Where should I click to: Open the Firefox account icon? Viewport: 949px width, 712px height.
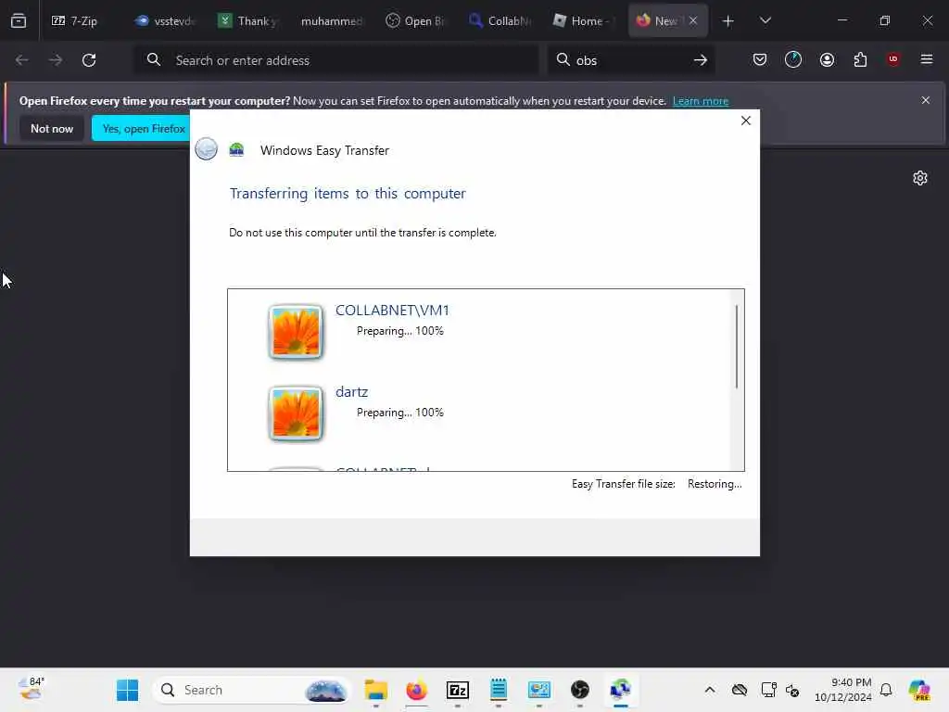tap(827, 59)
